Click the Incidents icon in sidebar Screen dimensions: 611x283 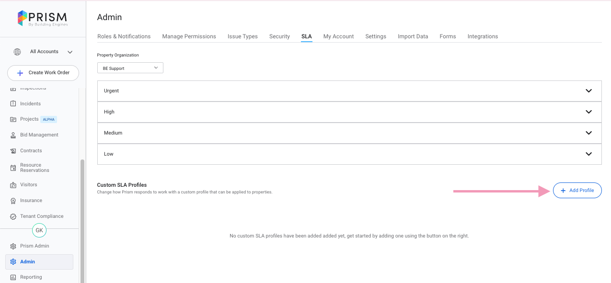(13, 104)
